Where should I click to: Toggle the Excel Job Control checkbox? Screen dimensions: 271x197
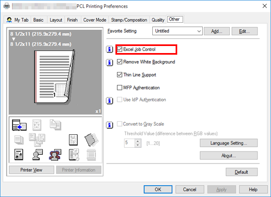(x=120, y=49)
